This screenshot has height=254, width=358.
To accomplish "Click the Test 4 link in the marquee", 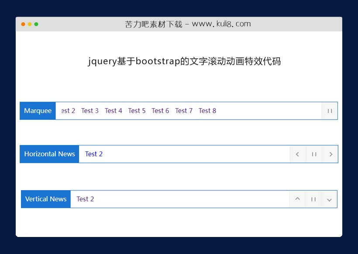I will pos(114,111).
